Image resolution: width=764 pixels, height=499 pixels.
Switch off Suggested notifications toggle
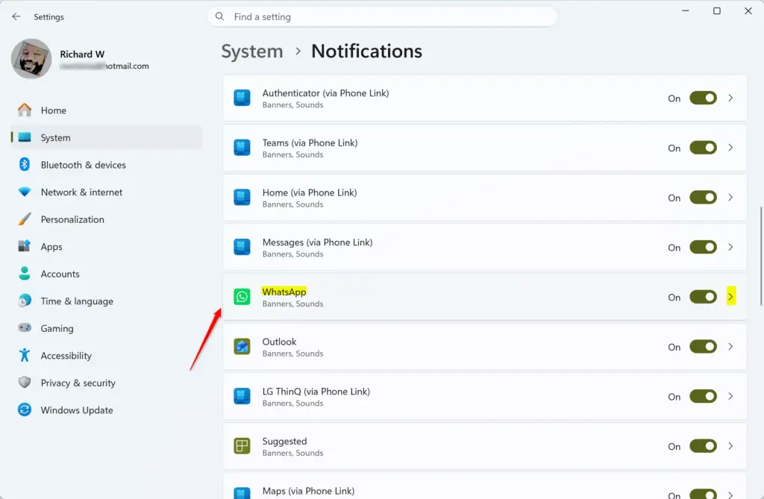coord(703,446)
